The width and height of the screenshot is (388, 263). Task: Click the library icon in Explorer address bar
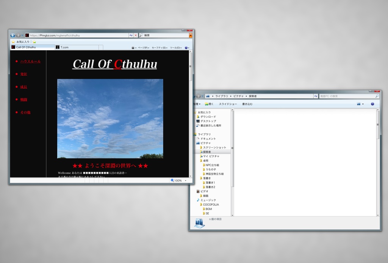(208, 96)
